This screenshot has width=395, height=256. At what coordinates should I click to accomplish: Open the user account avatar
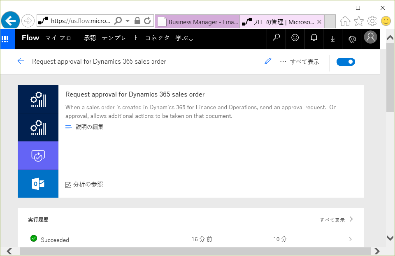click(370, 37)
